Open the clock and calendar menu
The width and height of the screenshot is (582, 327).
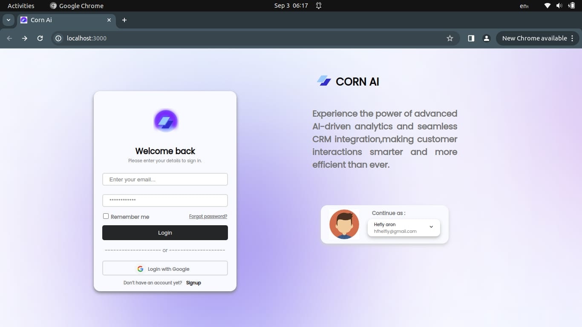[291, 6]
